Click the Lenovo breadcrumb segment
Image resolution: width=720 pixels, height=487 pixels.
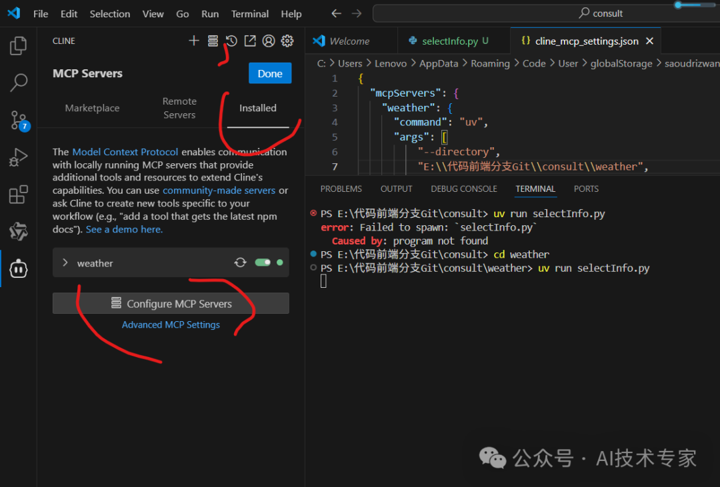pos(390,63)
